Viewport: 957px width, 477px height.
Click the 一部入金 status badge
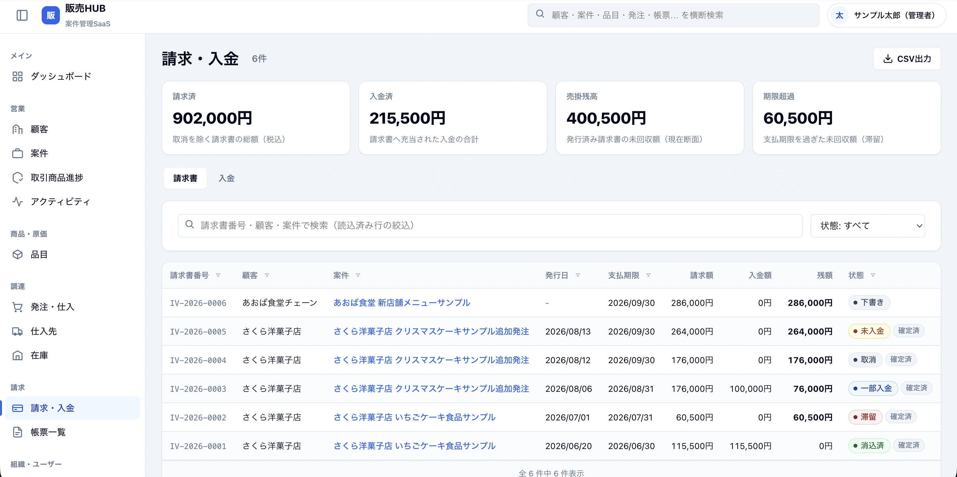coord(873,388)
